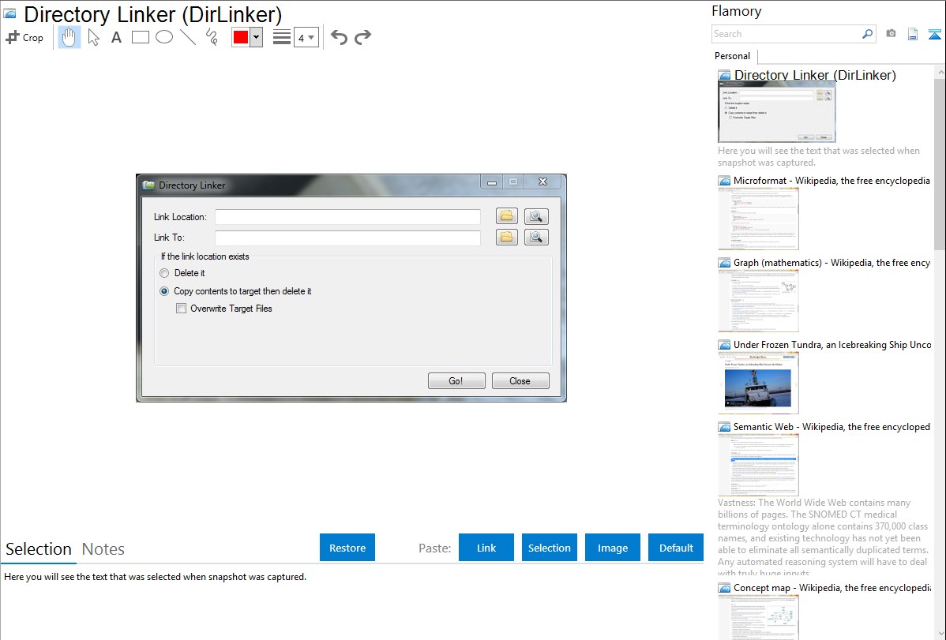946x640 pixels.
Task: Click the document page icon in Flamory
Action: click(913, 34)
